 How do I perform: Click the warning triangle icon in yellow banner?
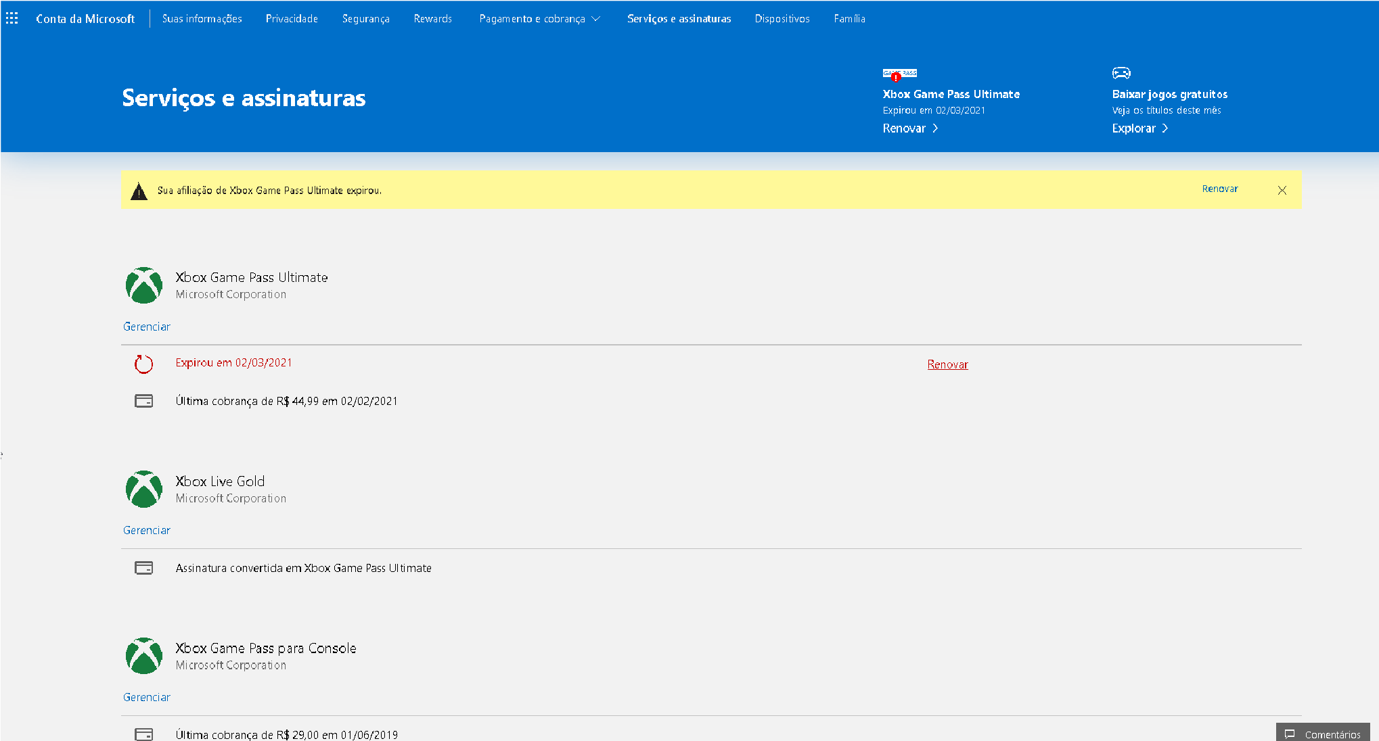(x=139, y=191)
